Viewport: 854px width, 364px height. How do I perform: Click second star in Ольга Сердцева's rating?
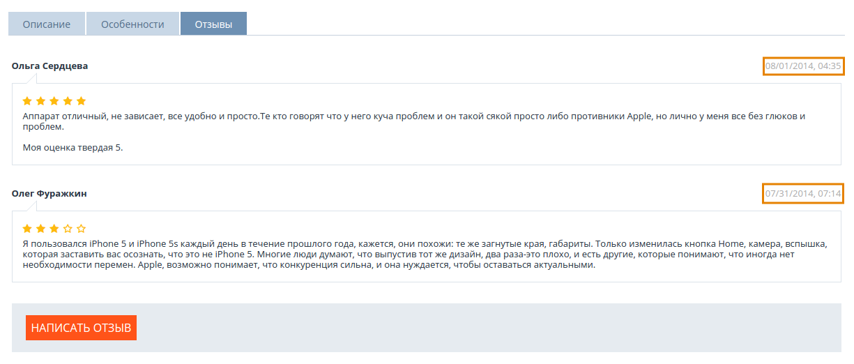point(41,101)
